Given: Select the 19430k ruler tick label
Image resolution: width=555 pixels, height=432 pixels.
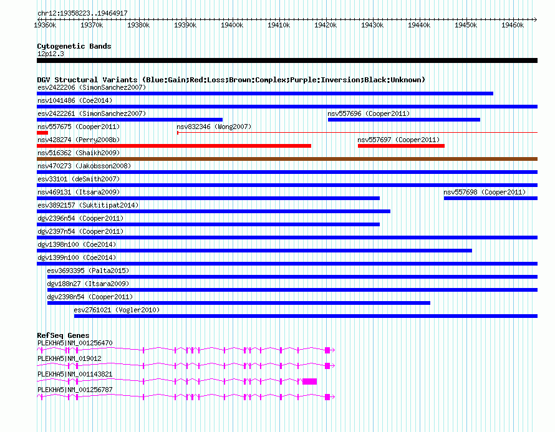Looking at the screenshot, I should [372, 25].
